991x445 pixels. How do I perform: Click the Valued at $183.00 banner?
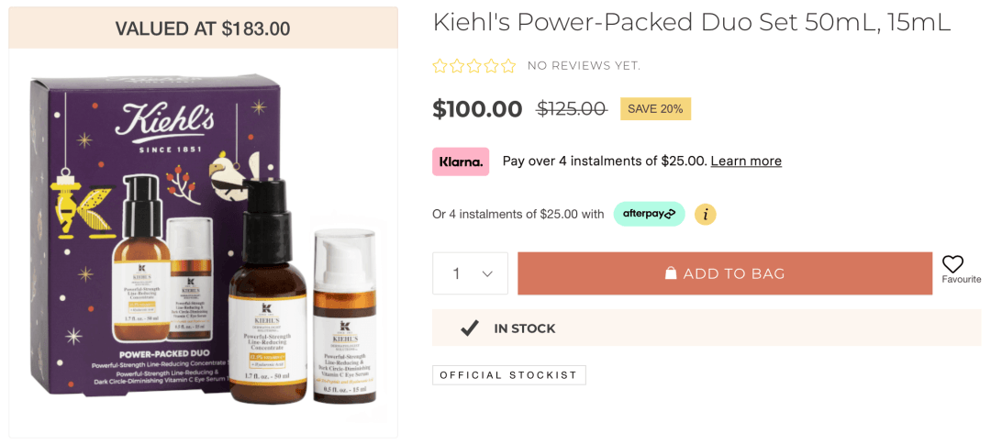[203, 28]
